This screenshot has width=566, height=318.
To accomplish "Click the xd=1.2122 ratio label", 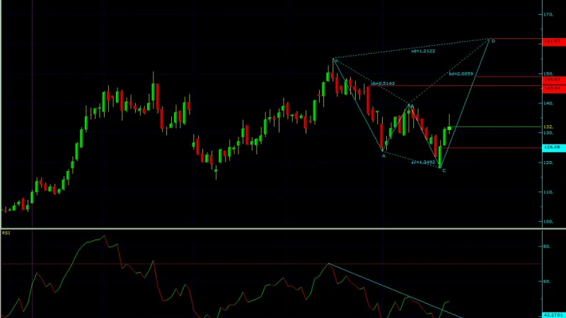I will 423,51.
